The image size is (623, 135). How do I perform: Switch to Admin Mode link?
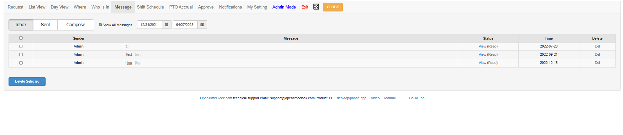click(x=284, y=7)
